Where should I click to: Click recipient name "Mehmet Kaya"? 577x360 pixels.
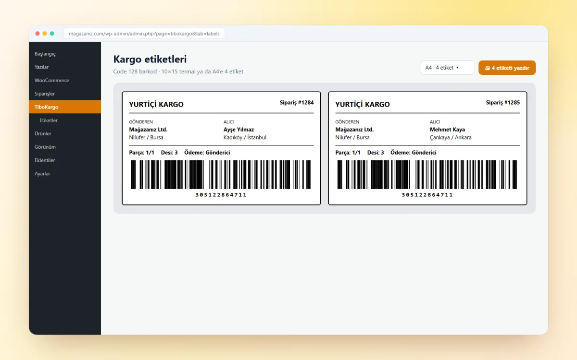pyautogui.click(x=447, y=130)
